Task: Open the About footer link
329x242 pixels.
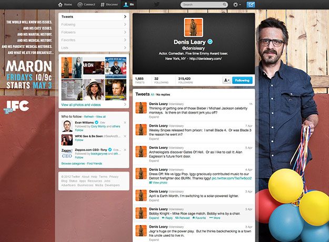Action: click(x=85, y=177)
